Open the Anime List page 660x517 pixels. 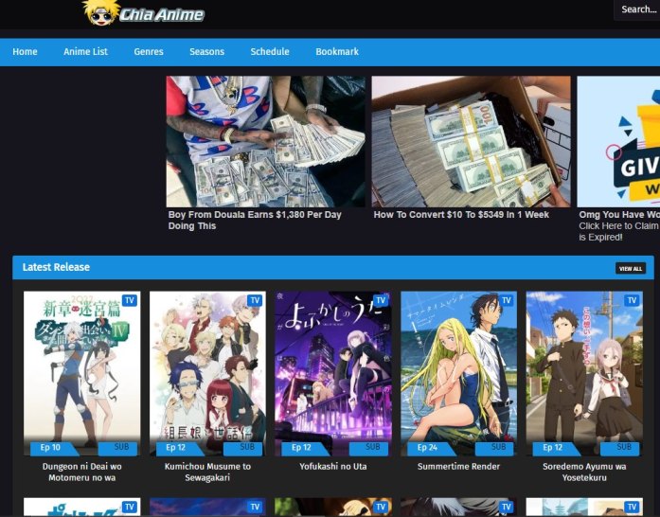(85, 52)
